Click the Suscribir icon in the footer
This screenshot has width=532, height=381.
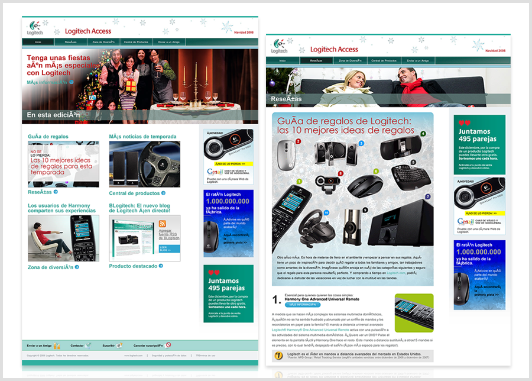[119, 346]
